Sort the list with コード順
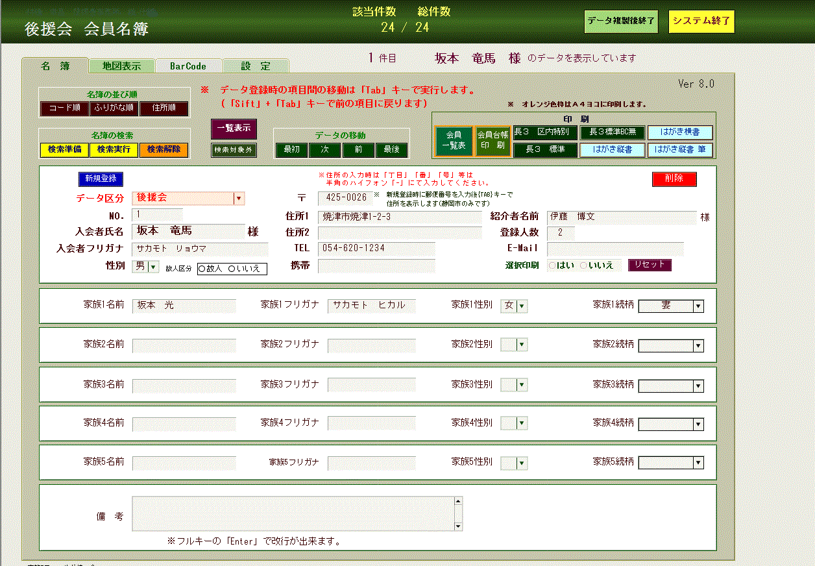This screenshot has height=566, width=815. [x=64, y=108]
